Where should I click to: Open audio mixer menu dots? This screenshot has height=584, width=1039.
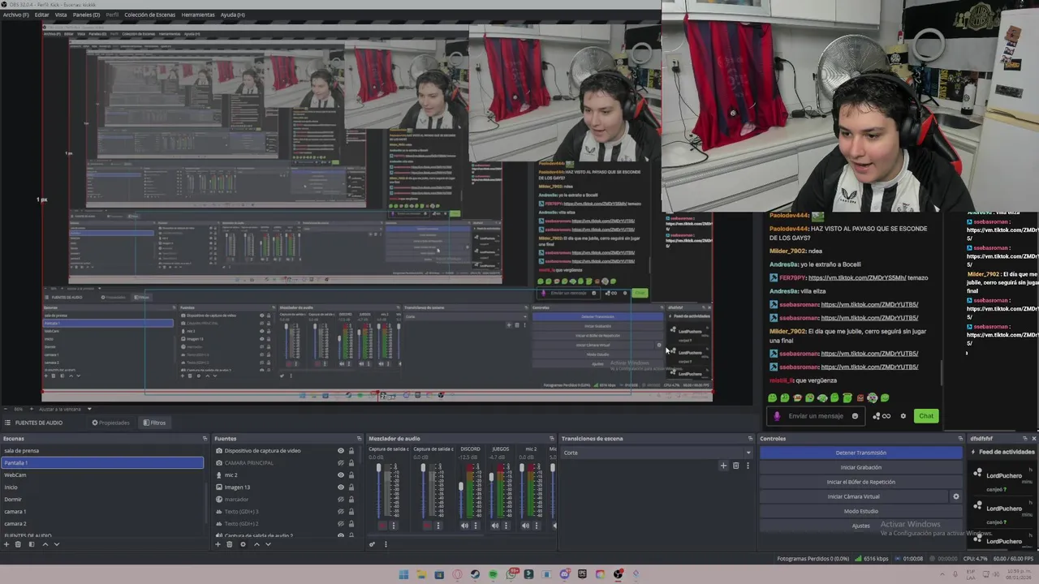(386, 543)
